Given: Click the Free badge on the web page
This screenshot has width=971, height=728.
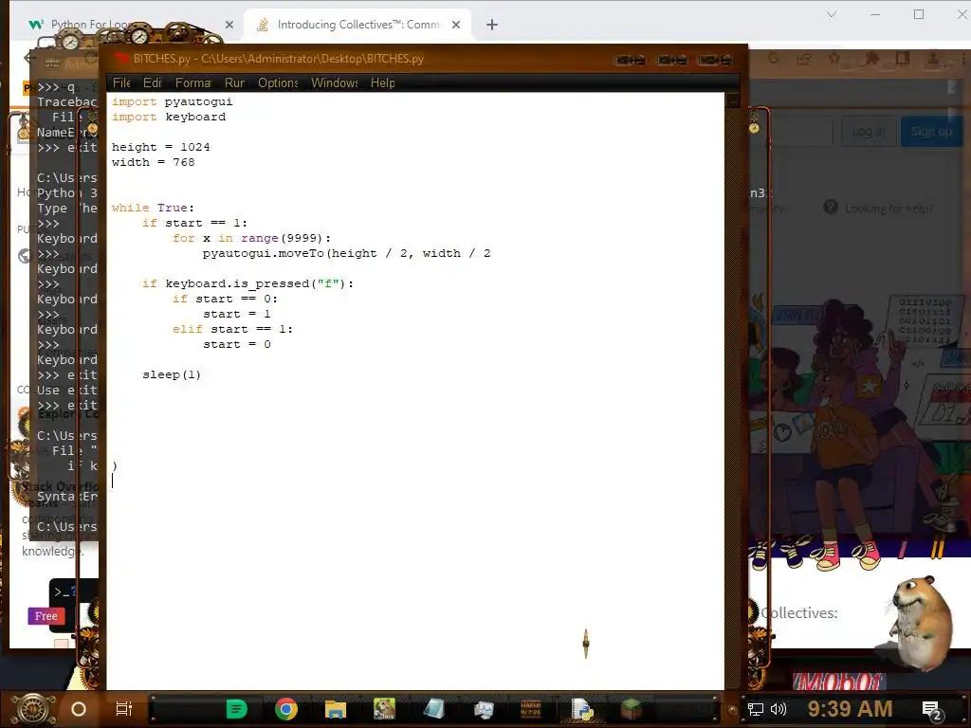Looking at the screenshot, I should 46,616.
